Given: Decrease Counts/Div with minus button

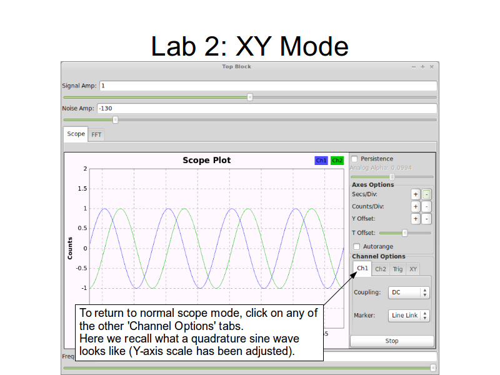Looking at the screenshot, I should click(x=426, y=207).
